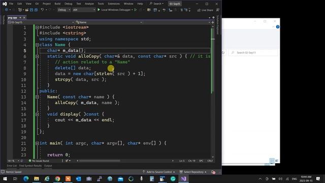The width and height of the screenshot is (325, 183).
Task: Show hidden system tray icons
Action: [x=260, y=179]
